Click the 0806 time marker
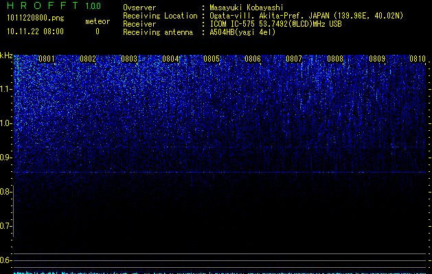 253,59
